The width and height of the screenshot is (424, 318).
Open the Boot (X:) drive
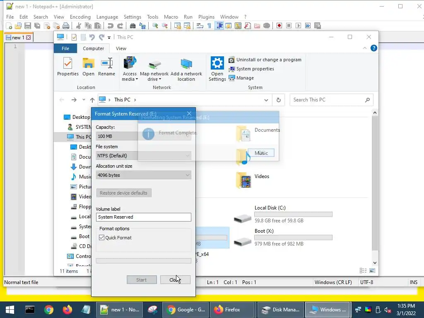click(283, 237)
